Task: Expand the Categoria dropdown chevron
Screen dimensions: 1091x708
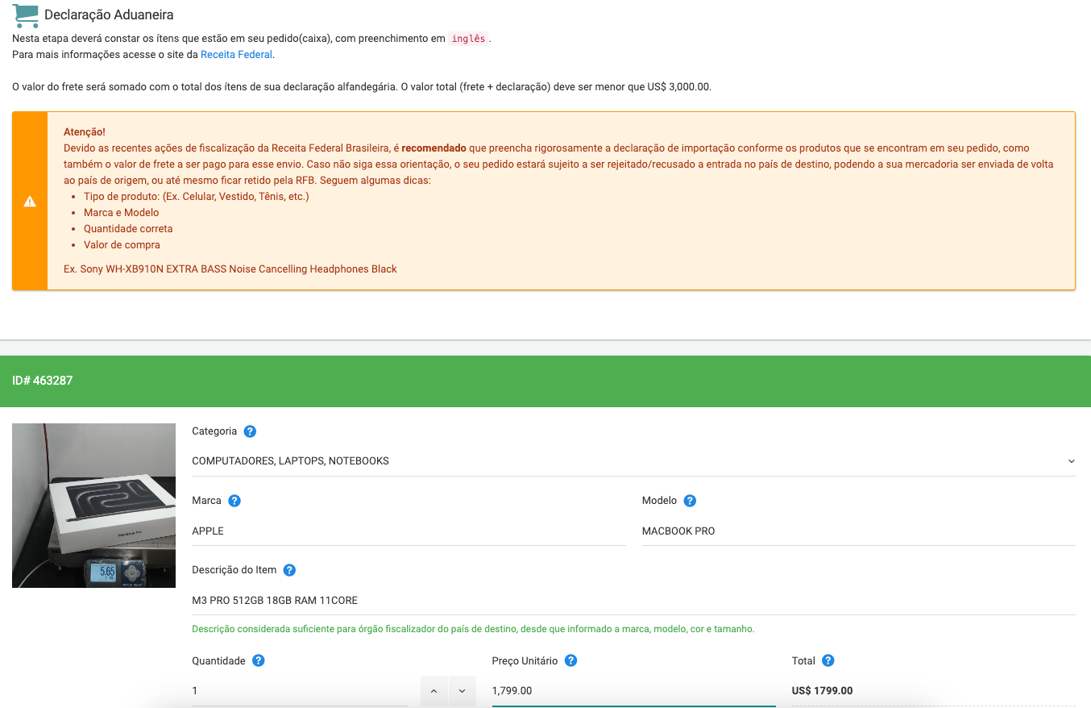Action: (1071, 461)
